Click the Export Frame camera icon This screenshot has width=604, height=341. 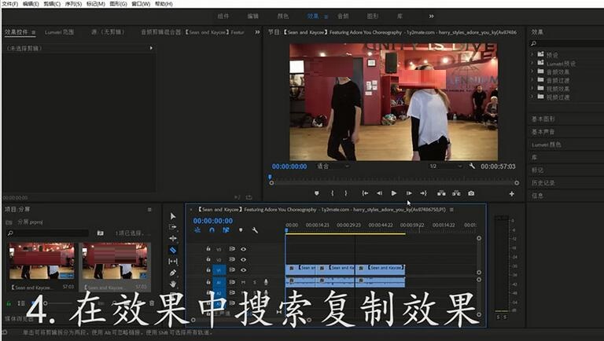coord(471,193)
